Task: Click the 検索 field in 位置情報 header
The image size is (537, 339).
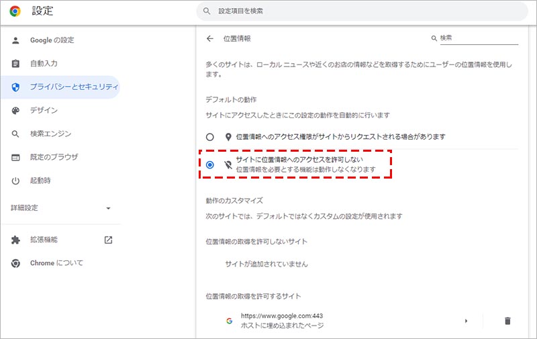Action: [x=478, y=38]
